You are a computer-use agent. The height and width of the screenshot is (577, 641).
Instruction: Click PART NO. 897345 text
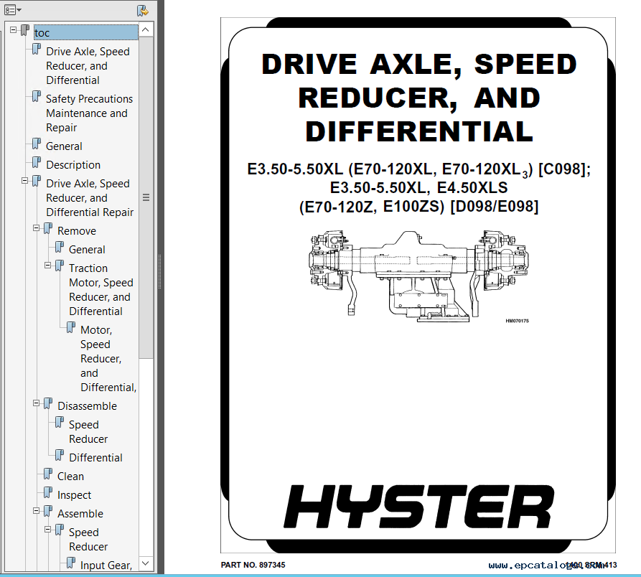[253, 565]
